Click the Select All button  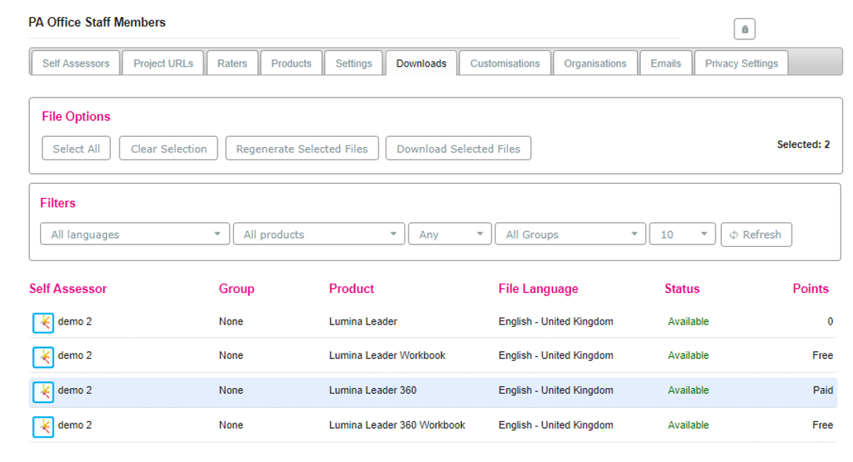tap(76, 148)
